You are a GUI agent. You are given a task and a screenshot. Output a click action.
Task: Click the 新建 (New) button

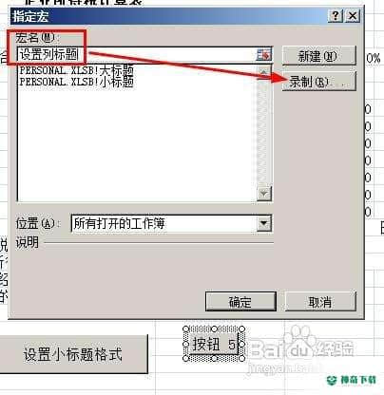coord(318,56)
